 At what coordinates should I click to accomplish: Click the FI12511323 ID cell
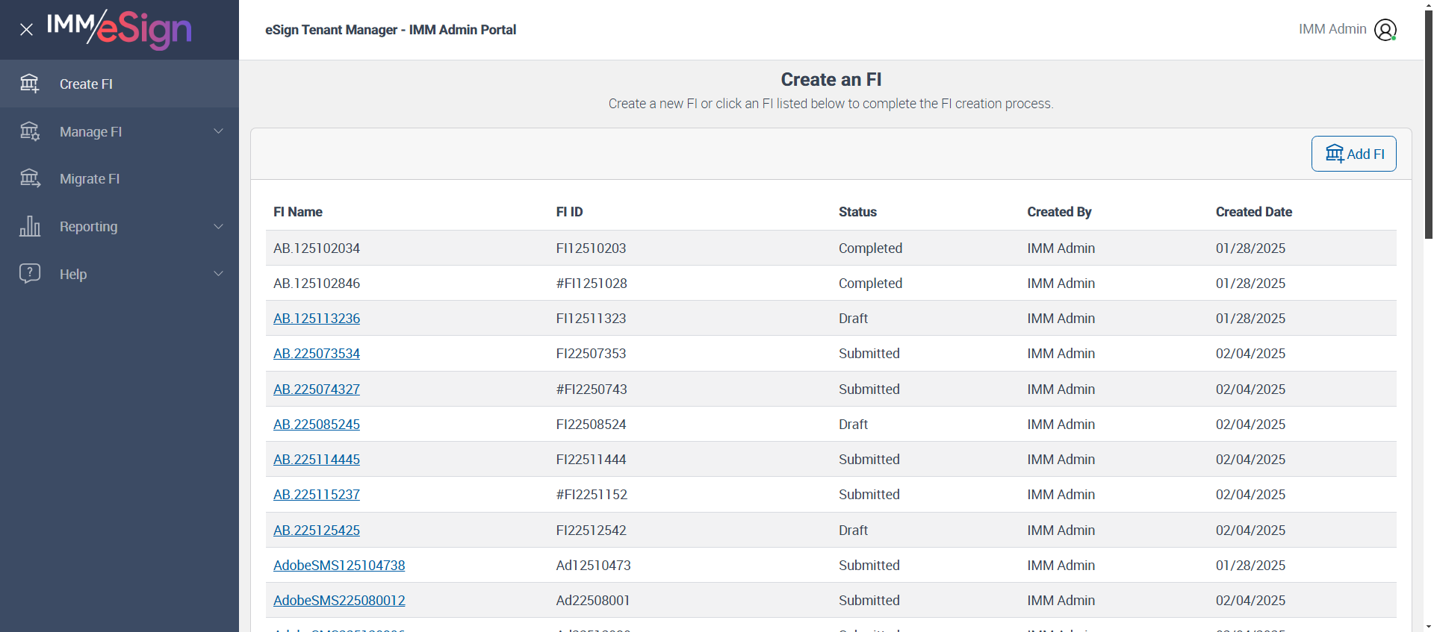[591, 319]
